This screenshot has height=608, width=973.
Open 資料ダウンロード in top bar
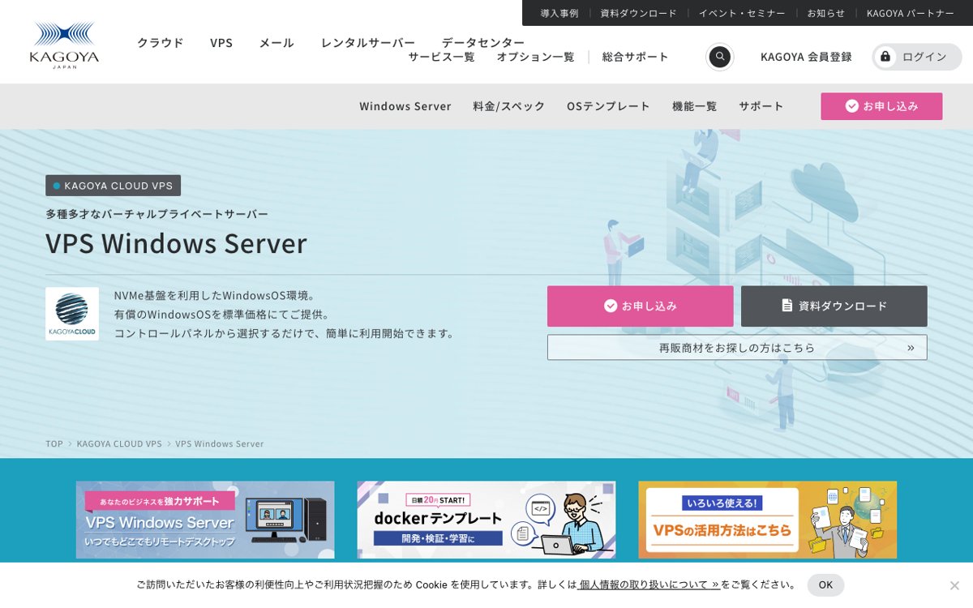[x=638, y=13]
